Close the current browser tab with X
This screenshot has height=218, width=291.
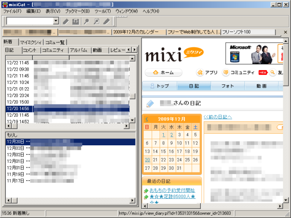pyautogui.click(x=286, y=32)
